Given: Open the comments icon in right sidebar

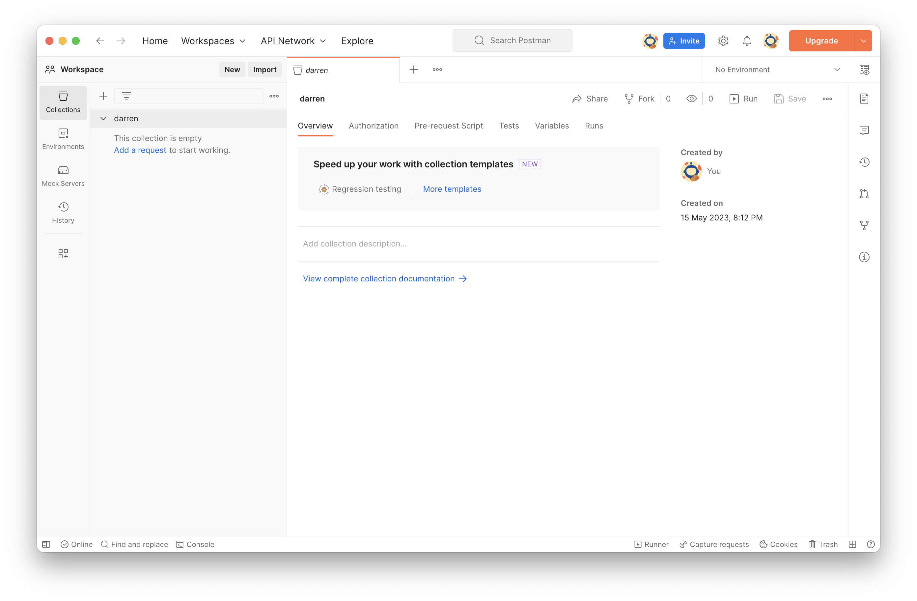Looking at the screenshot, I should click(864, 130).
